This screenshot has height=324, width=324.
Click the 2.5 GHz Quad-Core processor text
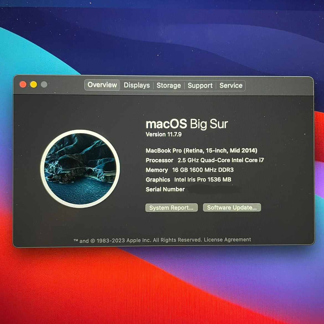pos(220,160)
